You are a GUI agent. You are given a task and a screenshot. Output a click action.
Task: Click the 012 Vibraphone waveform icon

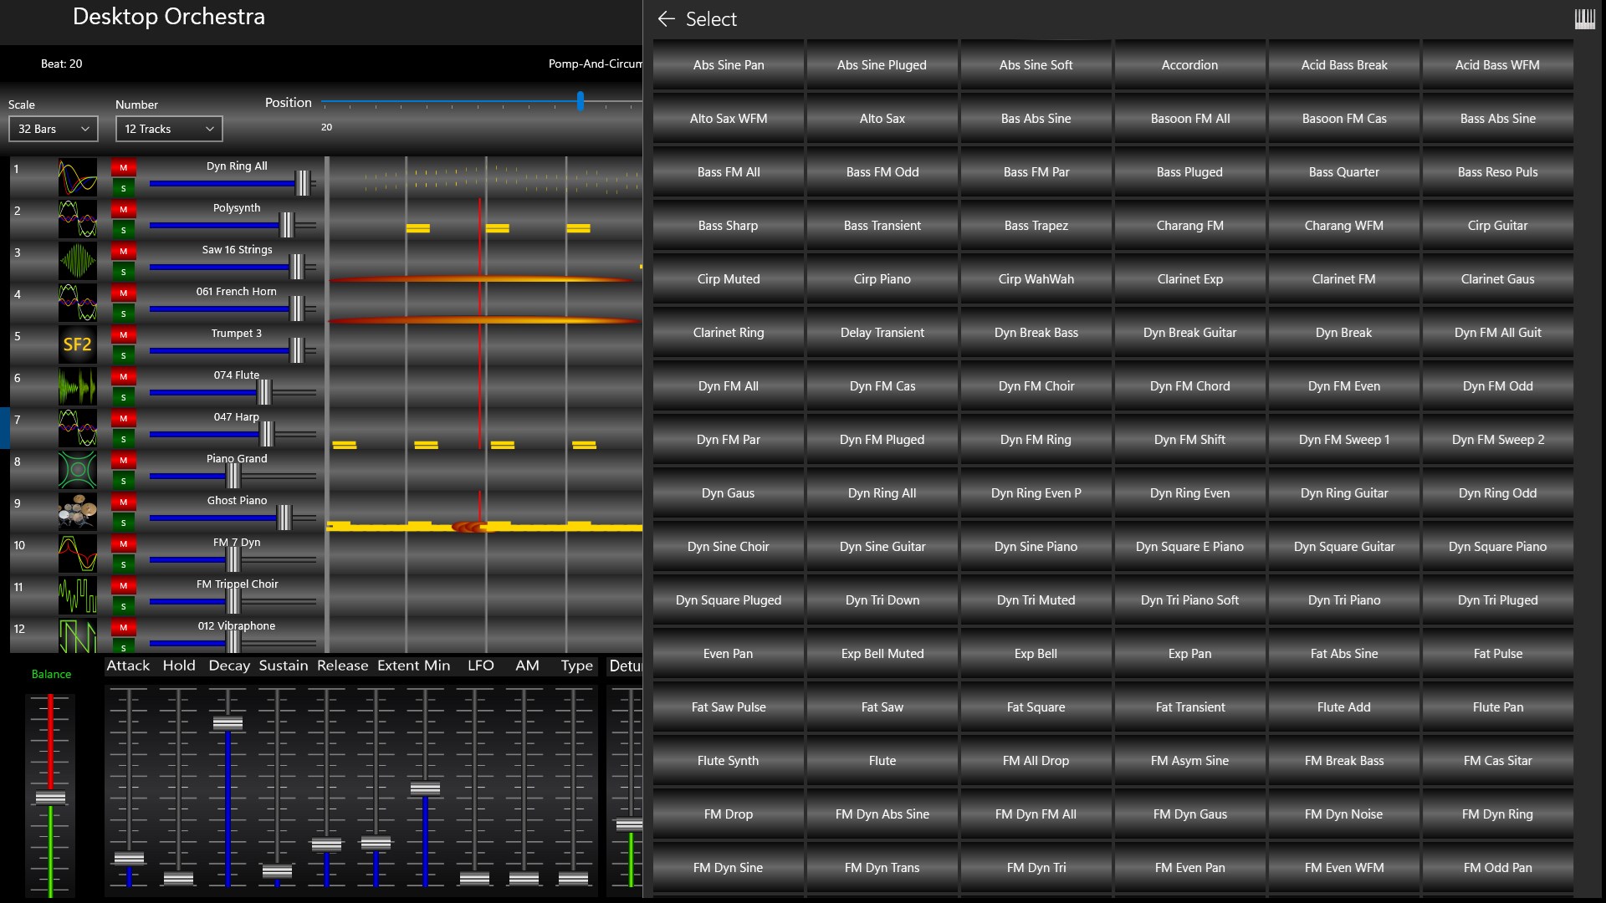(77, 636)
